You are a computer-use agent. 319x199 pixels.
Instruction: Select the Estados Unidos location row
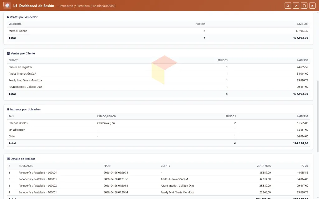point(158,123)
